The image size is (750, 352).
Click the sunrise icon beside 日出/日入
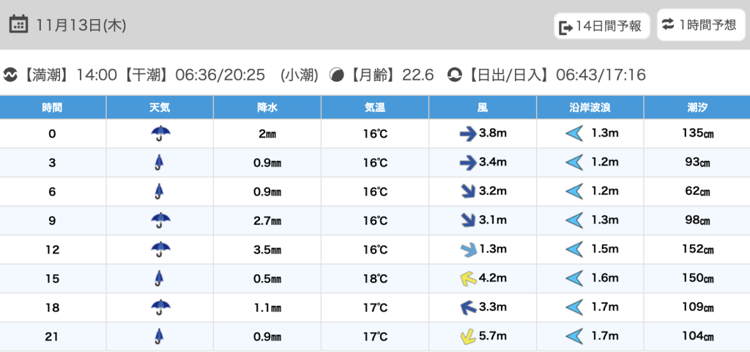tap(455, 75)
